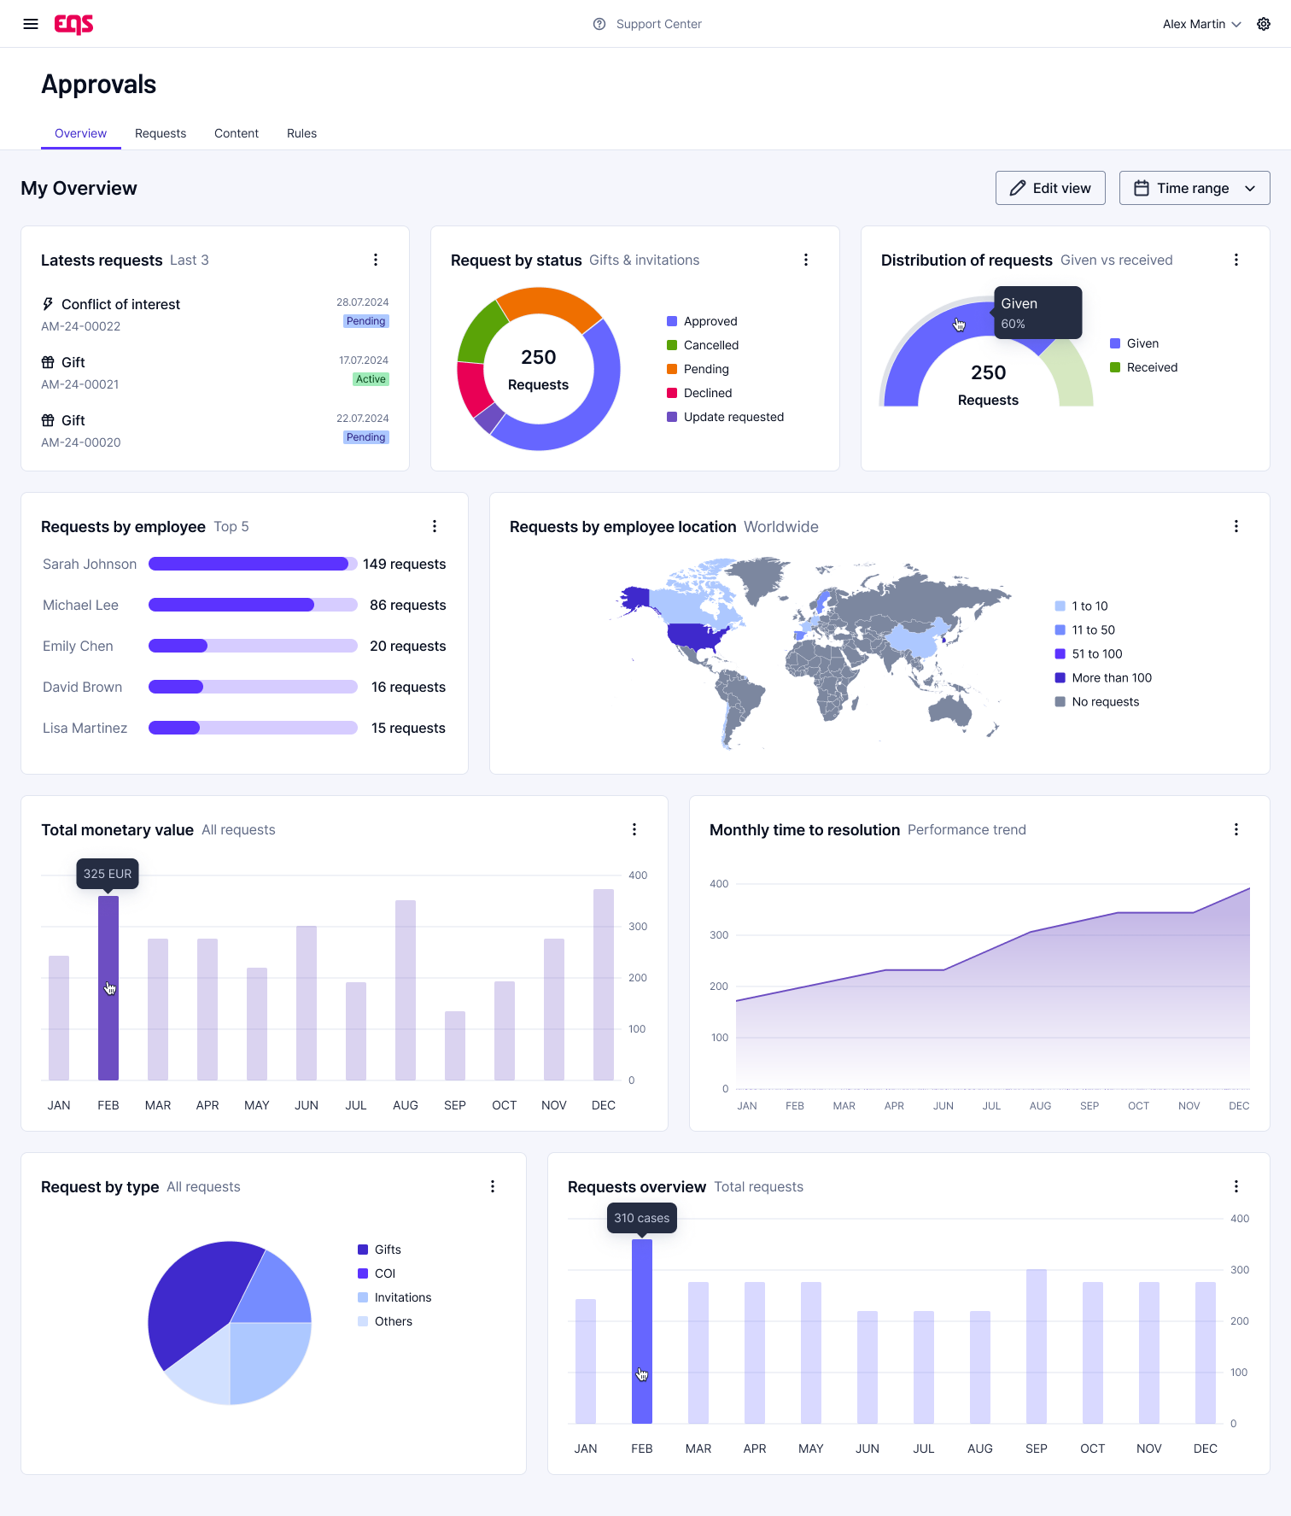Click Sarah Johnson's request bar
This screenshot has height=1516, width=1291.
click(253, 564)
